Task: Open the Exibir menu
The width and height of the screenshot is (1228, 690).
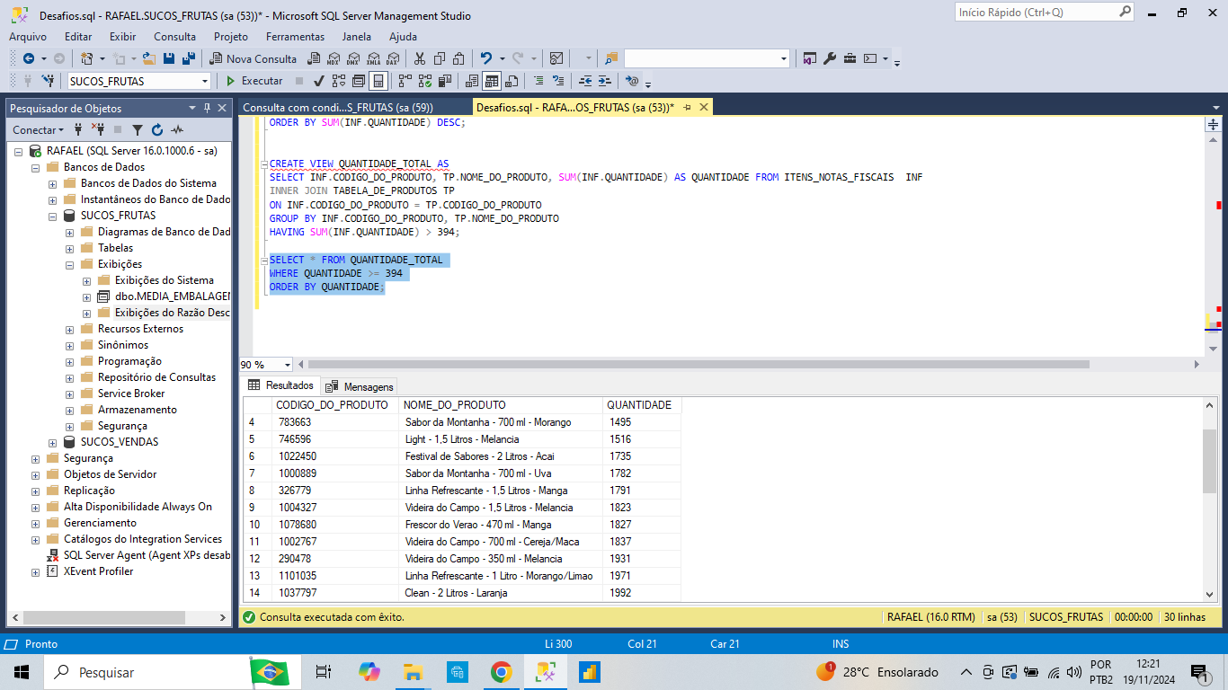Action: pyautogui.click(x=123, y=37)
